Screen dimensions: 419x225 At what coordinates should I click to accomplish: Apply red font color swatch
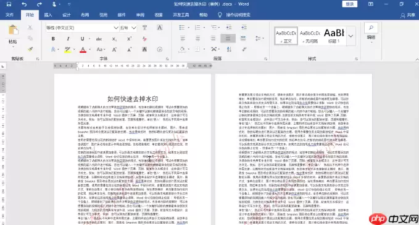coord(83,50)
